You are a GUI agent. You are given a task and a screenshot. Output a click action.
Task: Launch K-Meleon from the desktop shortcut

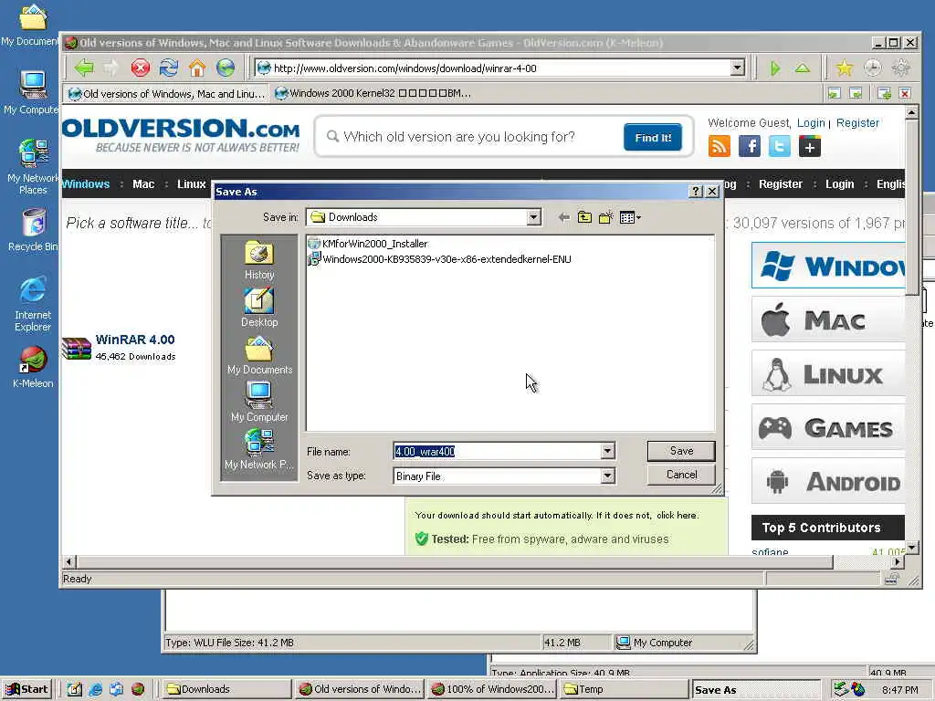[x=33, y=367]
